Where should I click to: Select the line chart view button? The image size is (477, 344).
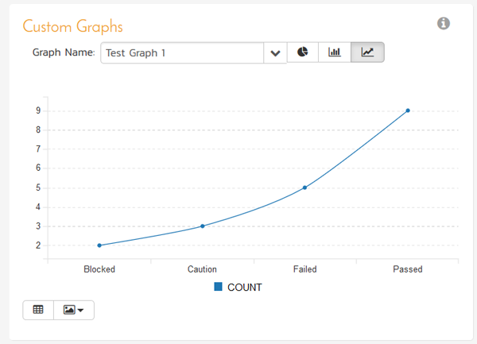pos(367,52)
